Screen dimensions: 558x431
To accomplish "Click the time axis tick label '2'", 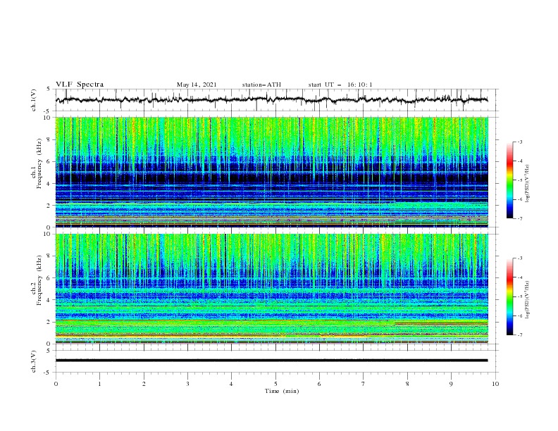I will (144, 384).
